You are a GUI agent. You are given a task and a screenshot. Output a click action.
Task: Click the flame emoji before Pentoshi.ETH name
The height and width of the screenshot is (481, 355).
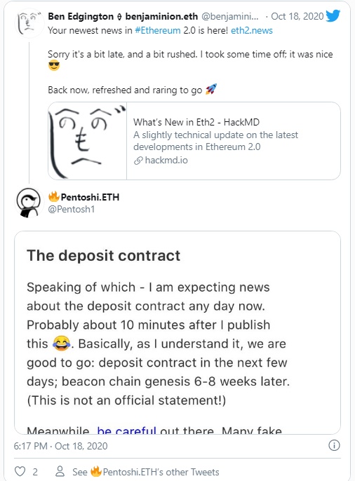pos(54,196)
